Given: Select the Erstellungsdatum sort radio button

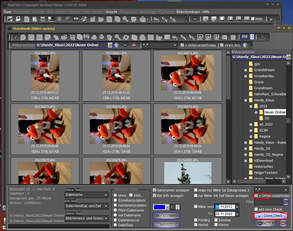Looking at the screenshot, I should point(115,200).
